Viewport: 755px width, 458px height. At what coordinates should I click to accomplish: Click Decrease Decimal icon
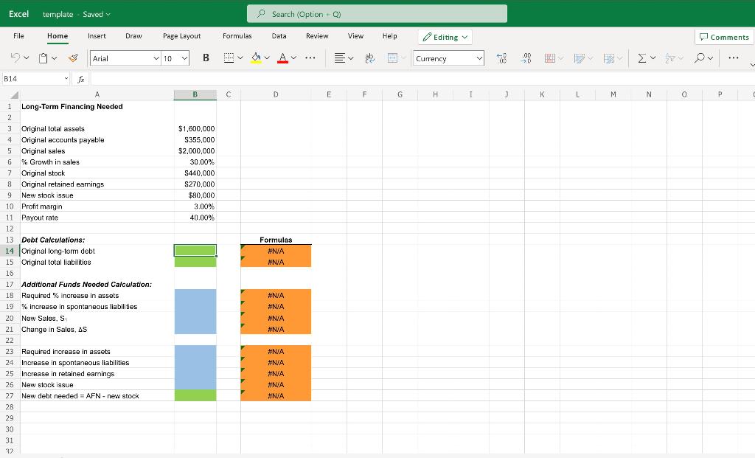526,58
